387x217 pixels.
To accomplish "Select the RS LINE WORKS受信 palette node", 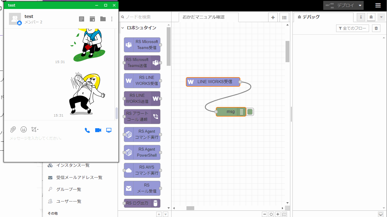I will coord(142,81).
